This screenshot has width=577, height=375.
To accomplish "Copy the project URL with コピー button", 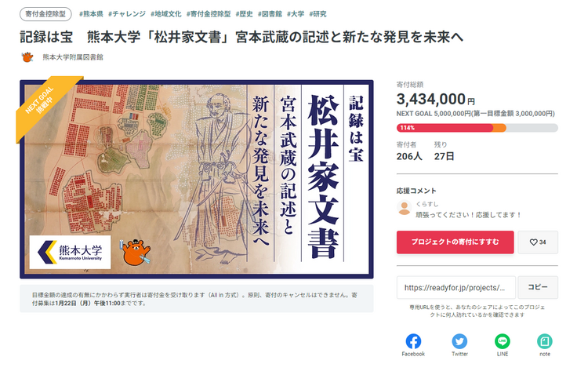I will (x=538, y=287).
